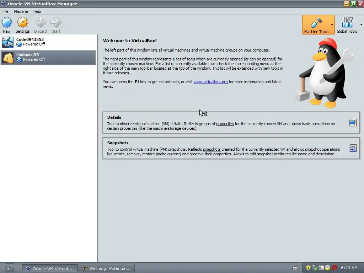Visit the www.virtualbox.org link
Screen dimensions: 364x273
tap(210, 82)
